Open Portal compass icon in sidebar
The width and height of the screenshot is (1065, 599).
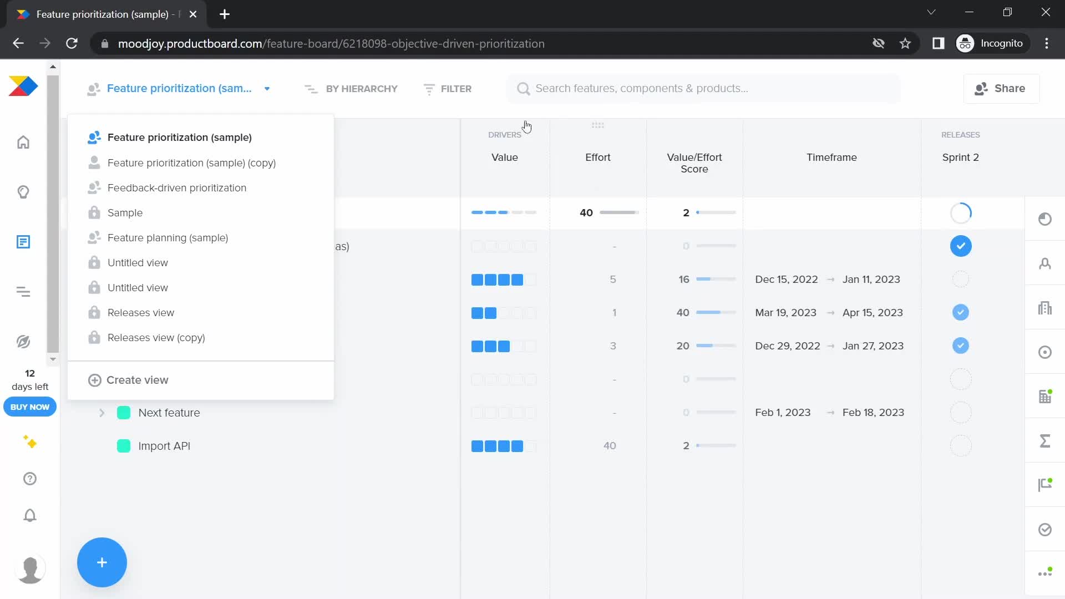(x=23, y=342)
